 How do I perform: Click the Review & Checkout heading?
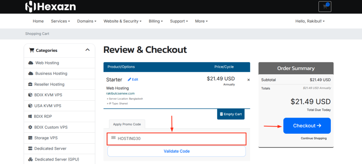145,50
